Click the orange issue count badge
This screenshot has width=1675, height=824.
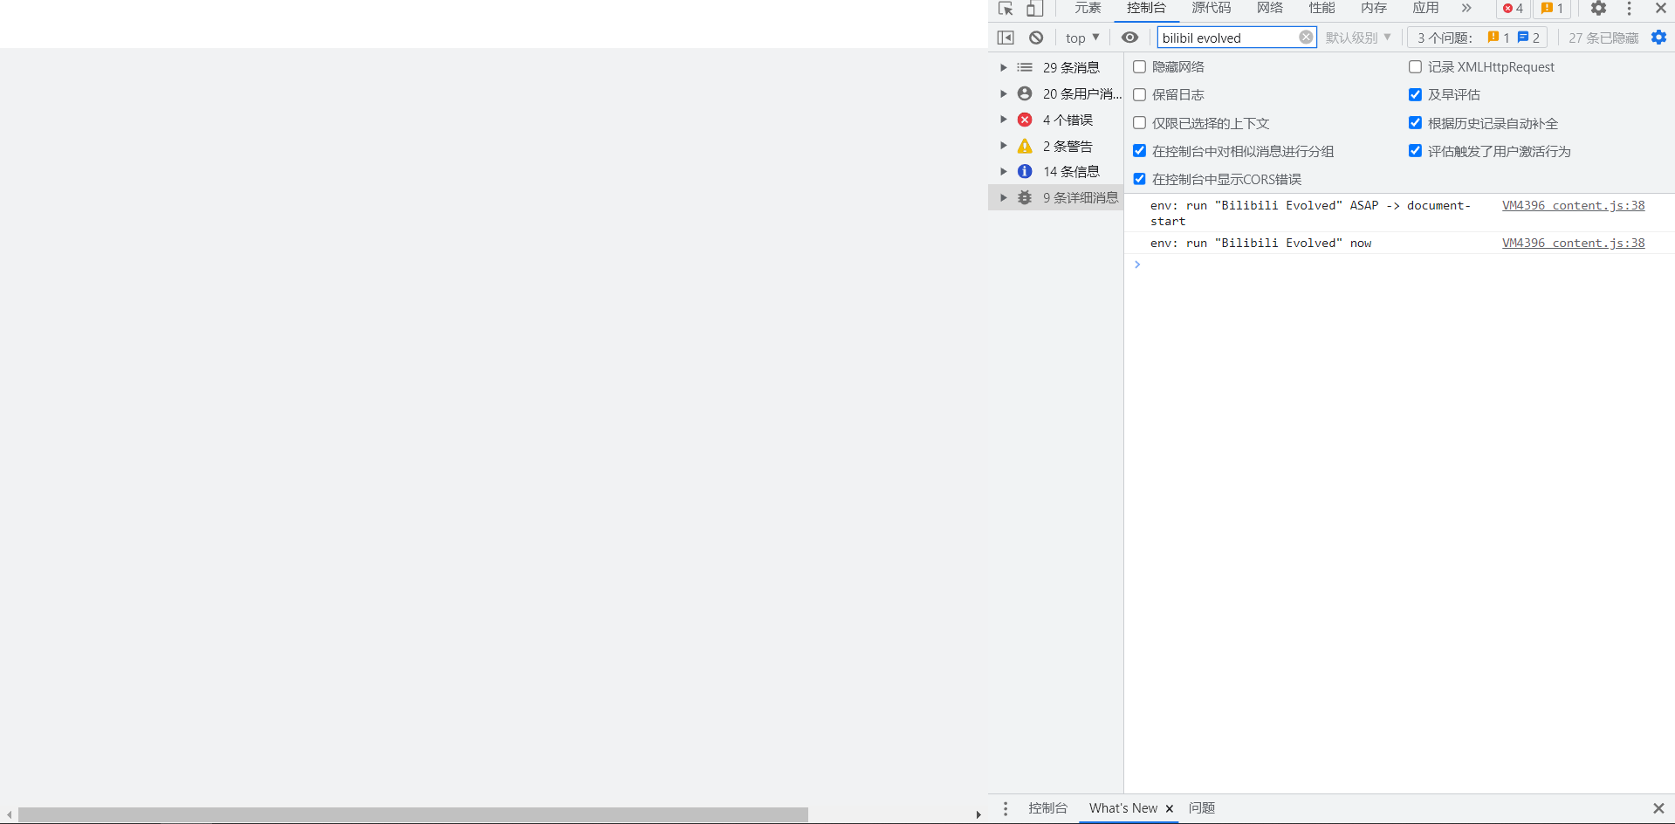pos(1552,9)
